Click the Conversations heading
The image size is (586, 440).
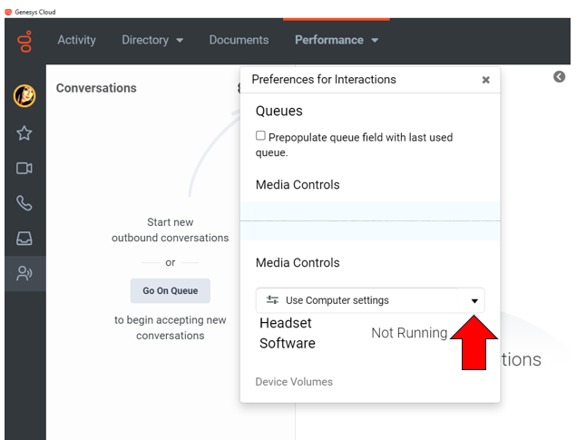(x=96, y=88)
